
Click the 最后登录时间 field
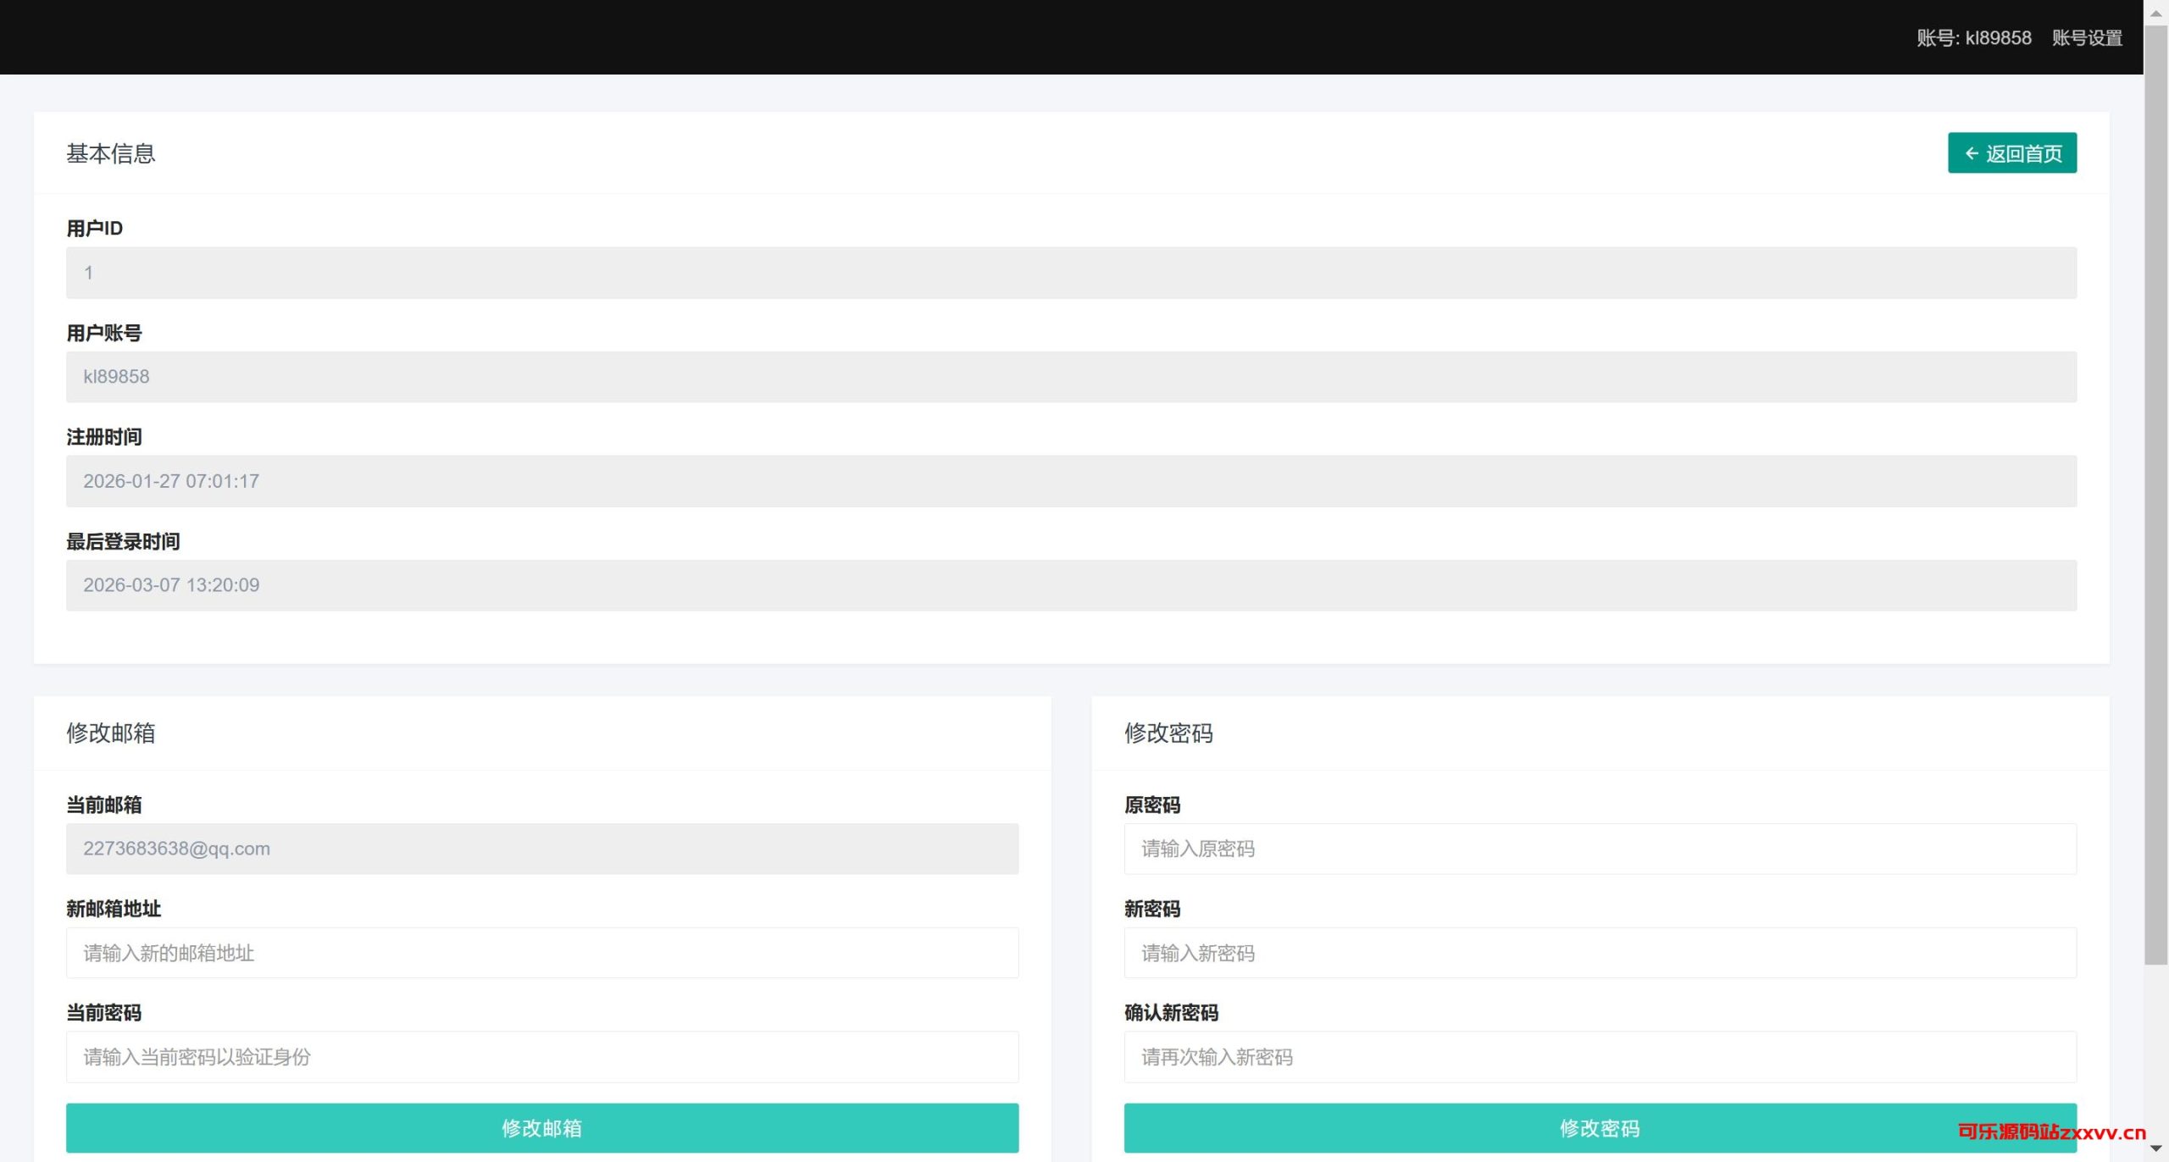1071,585
